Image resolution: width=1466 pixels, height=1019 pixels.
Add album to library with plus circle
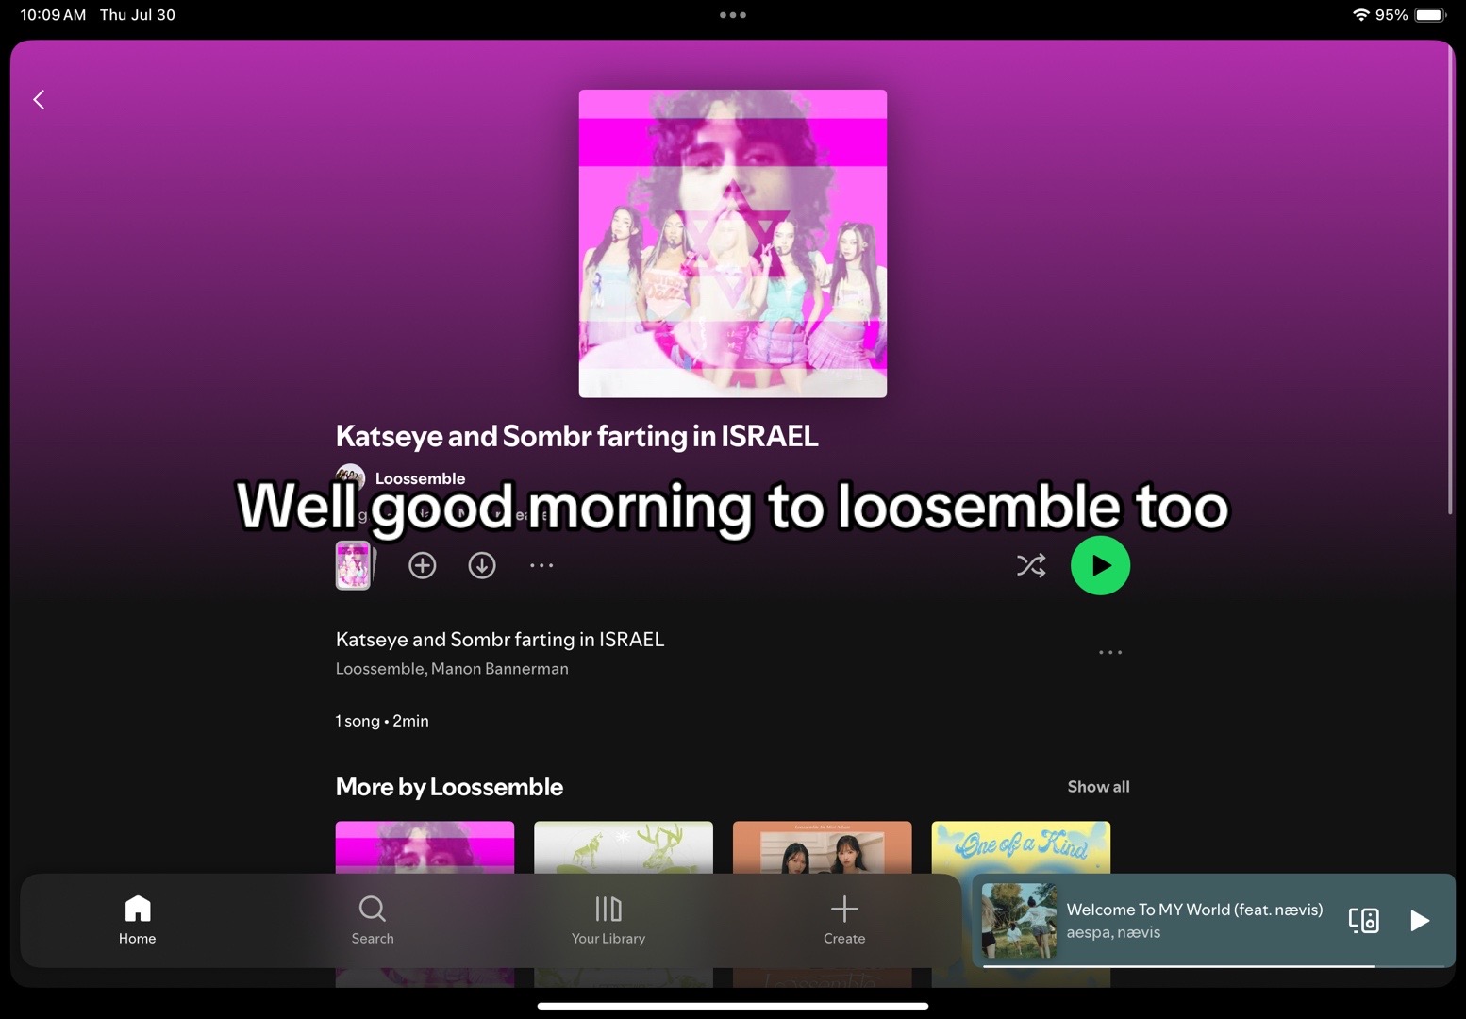point(422,565)
